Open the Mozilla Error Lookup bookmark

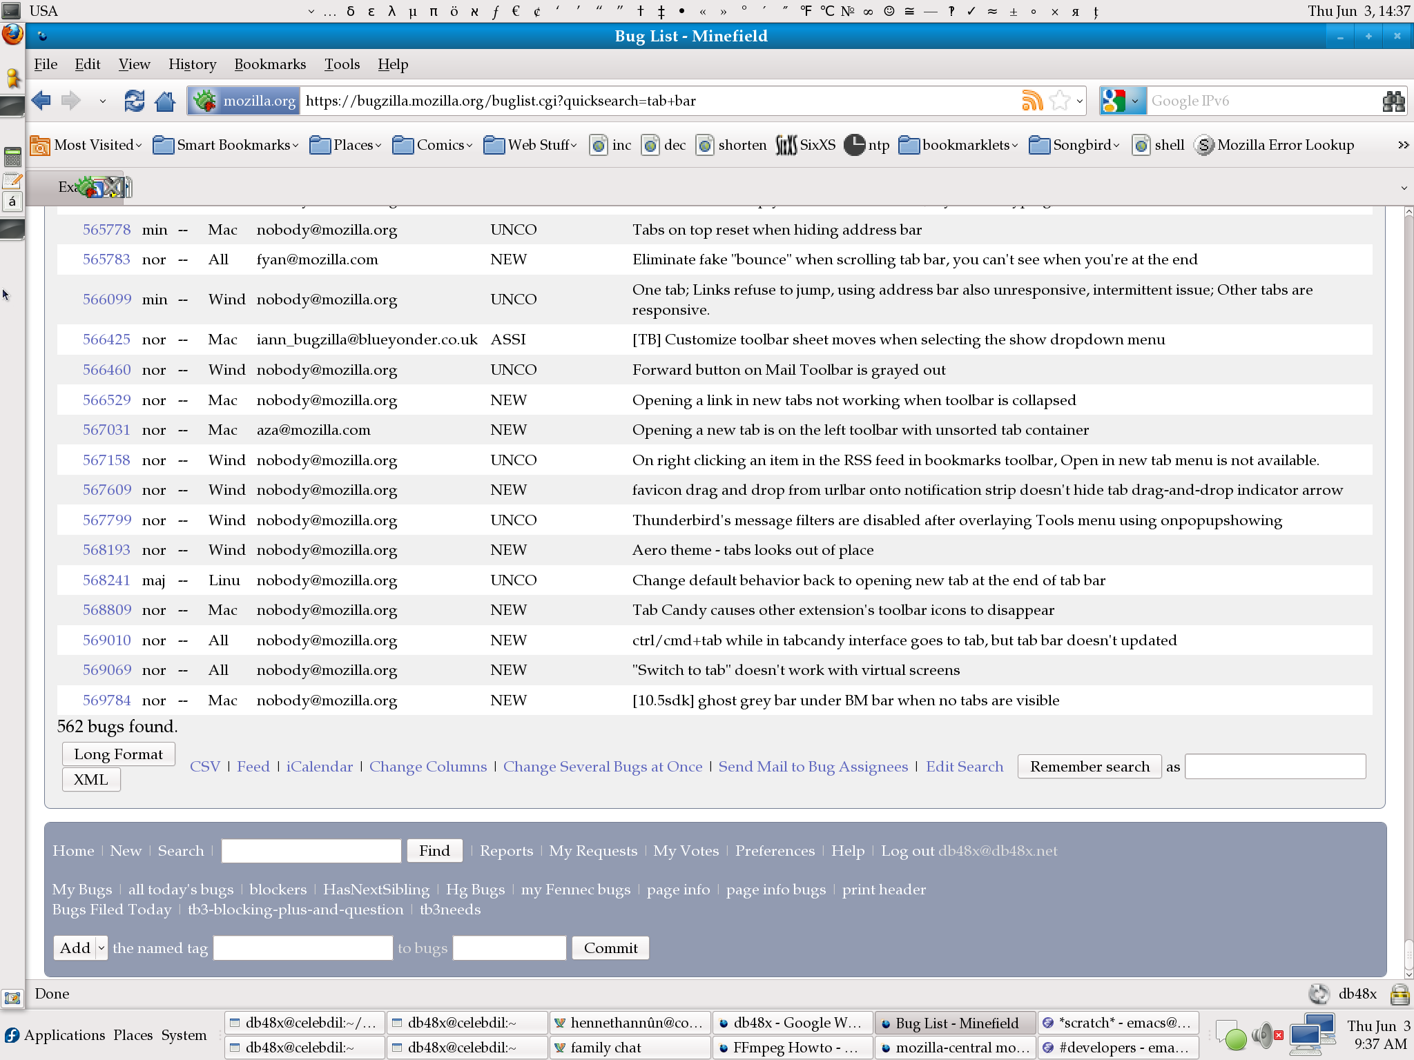[x=1275, y=145]
